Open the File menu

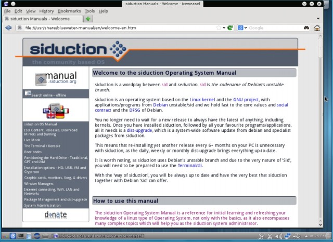(7, 11)
